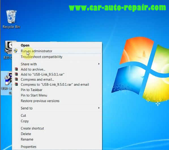Click the WinRAR icon beside Compress and email
169x150 pixels.
pyautogui.click(x=16, y=79)
